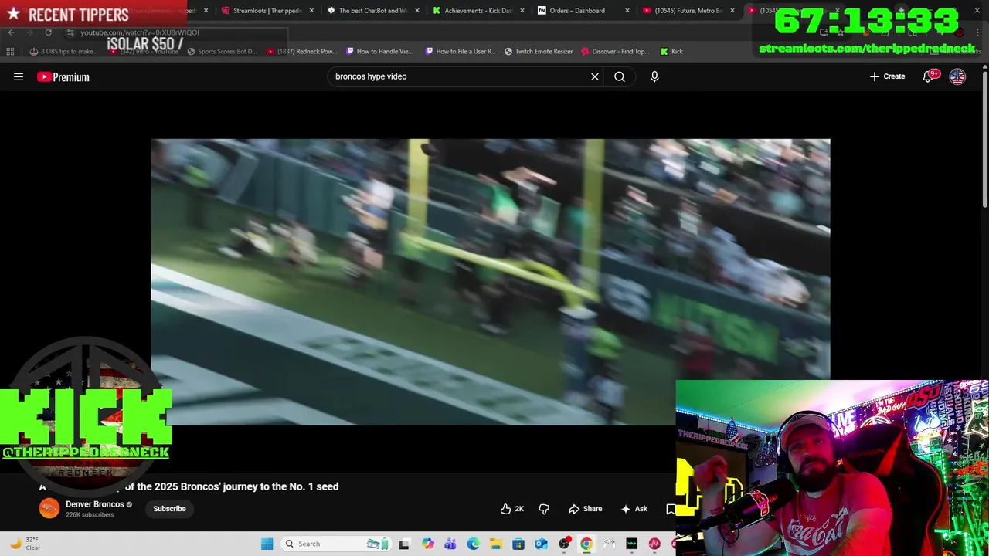Click the Ask button
989x556 pixels.
click(x=634, y=509)
